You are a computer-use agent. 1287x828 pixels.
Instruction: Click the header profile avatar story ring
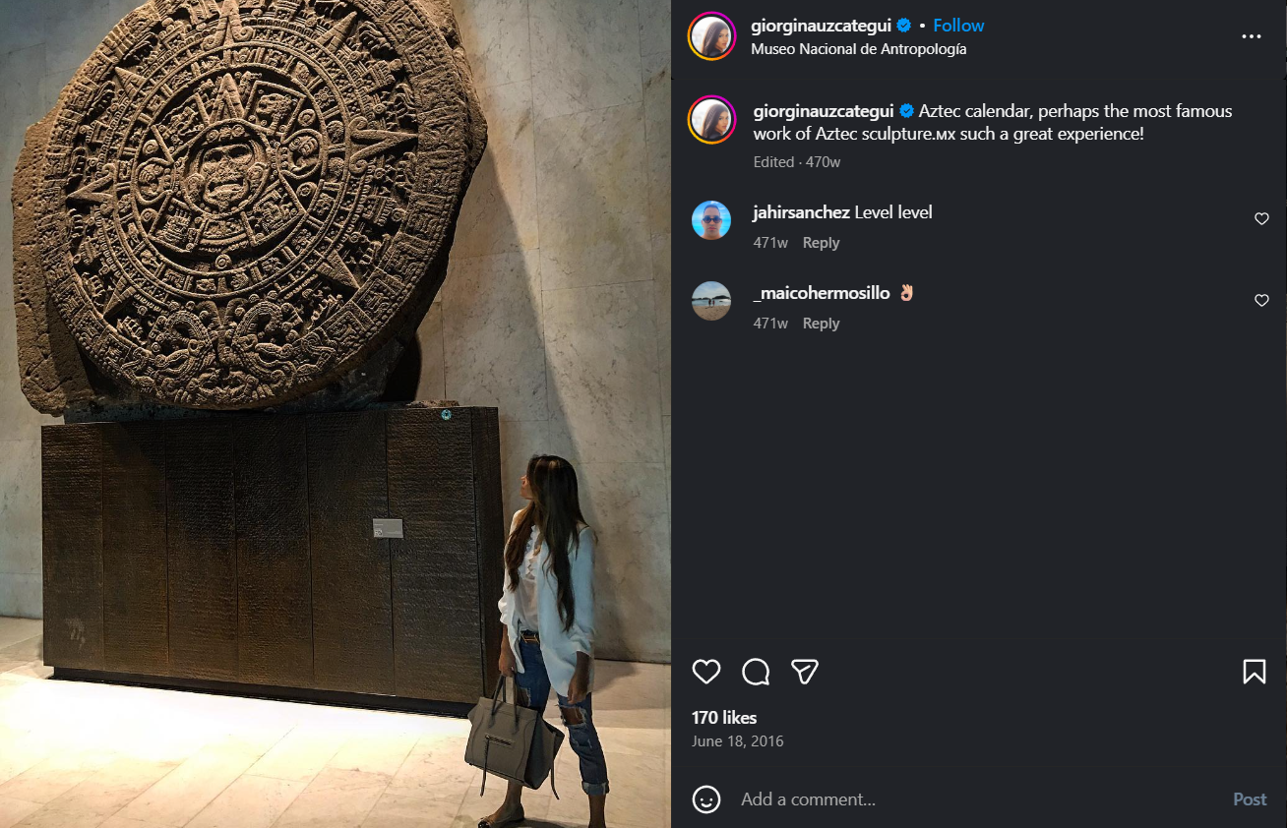pos(712,36)
